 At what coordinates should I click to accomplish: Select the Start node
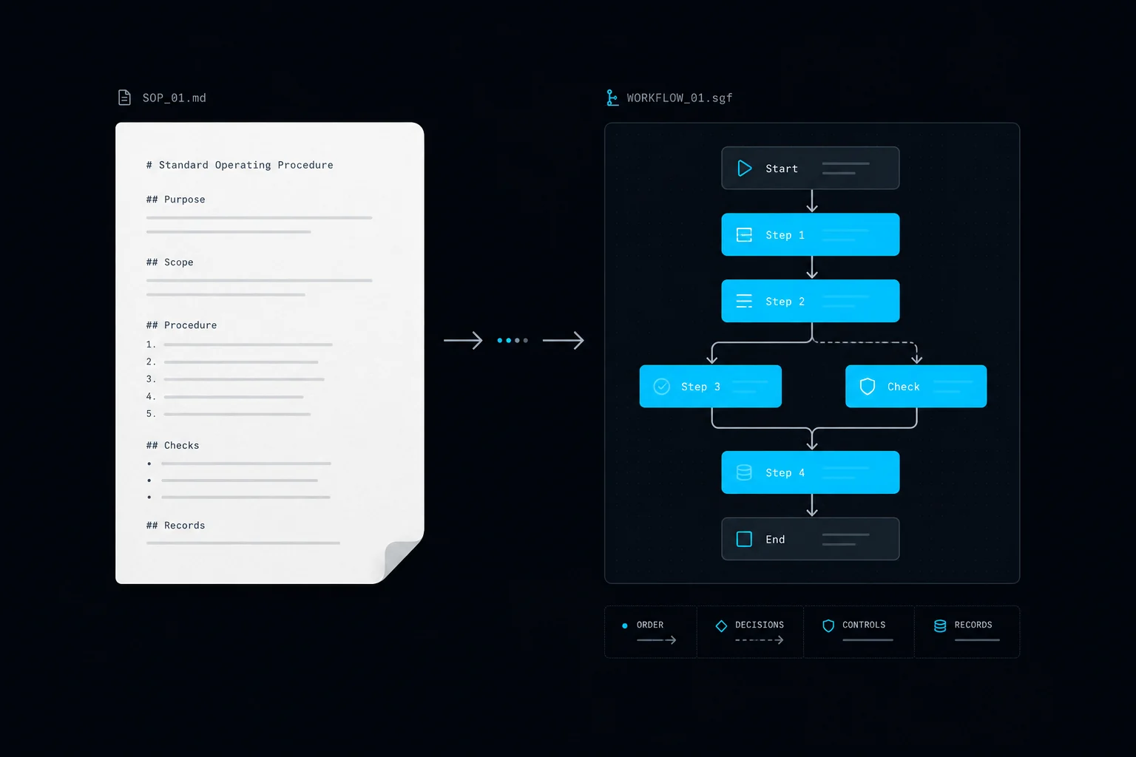point(811,168)
